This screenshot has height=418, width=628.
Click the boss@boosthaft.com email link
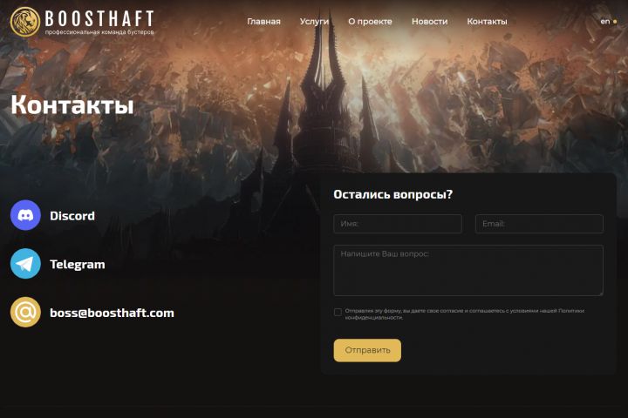[x=112, y=313]
